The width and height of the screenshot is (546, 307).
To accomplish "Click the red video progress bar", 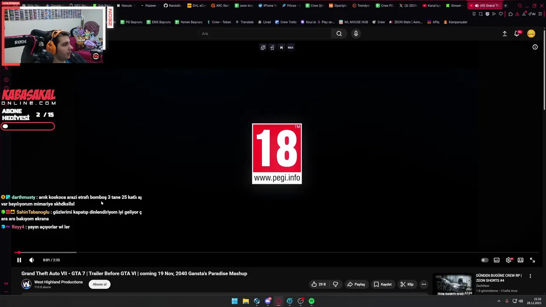I will (277, 252).
